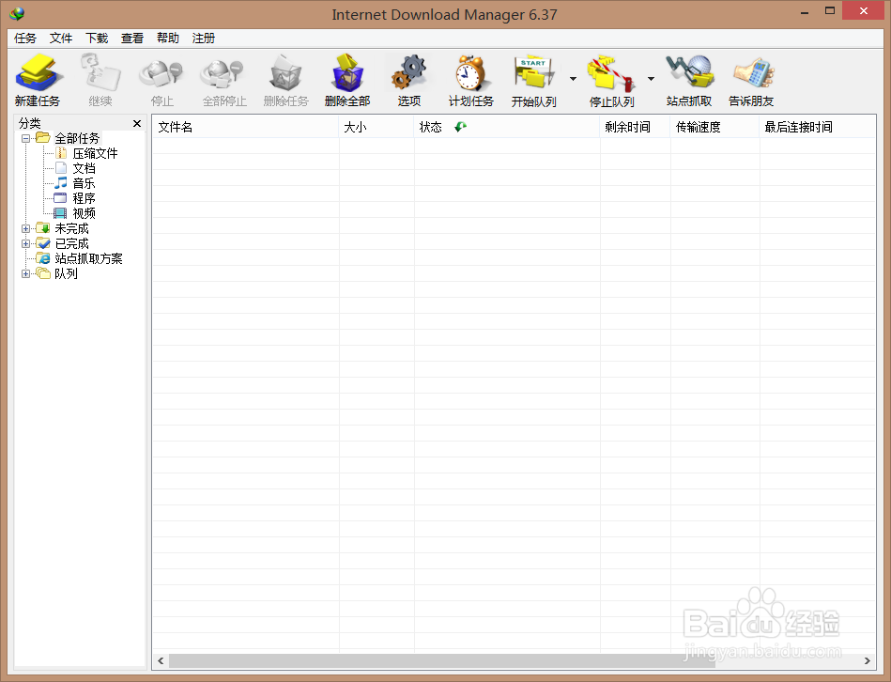
Task: Select the 程序 category
Action: tap(84, 198)
